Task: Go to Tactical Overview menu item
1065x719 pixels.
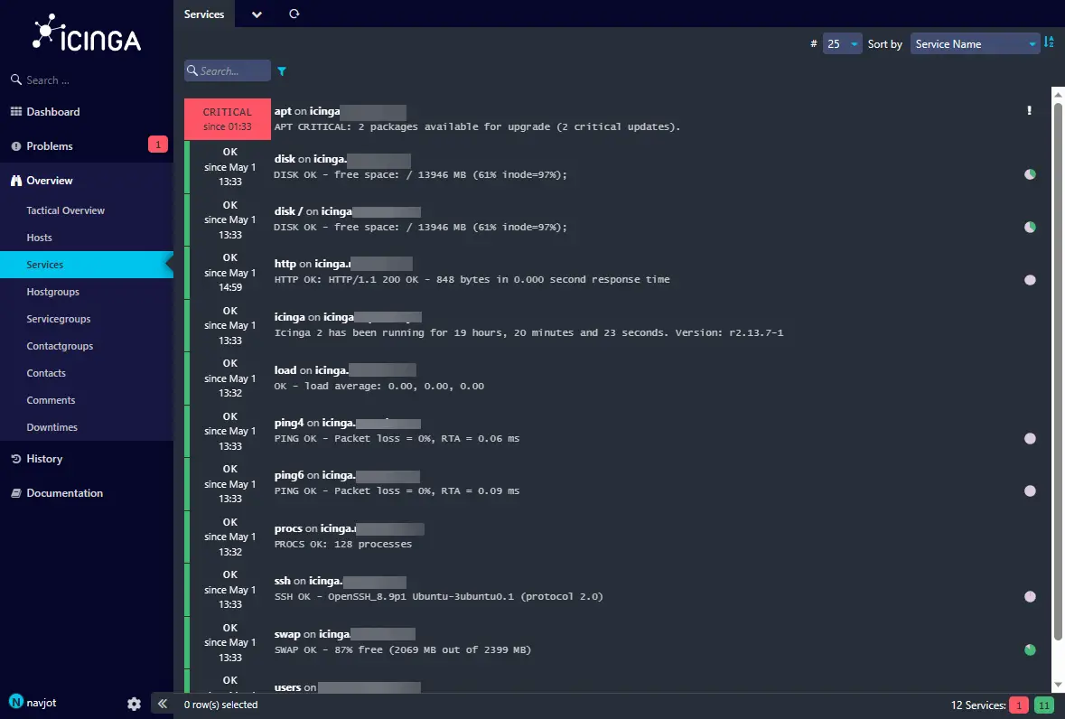Action: pyautogui.click(x=66, y=210)
